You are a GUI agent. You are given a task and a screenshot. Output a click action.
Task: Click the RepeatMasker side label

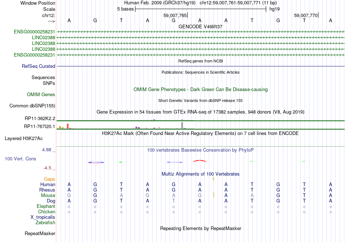tap(40, 233)
